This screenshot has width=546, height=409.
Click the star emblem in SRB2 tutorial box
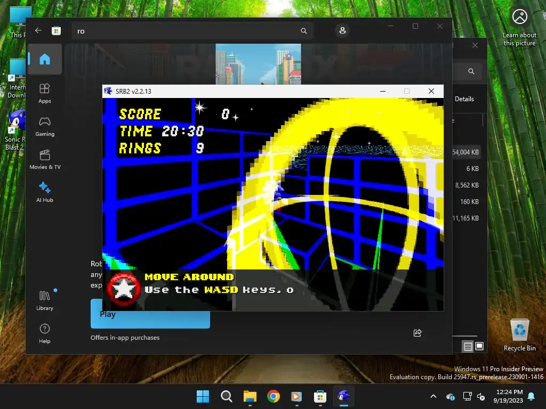pos(123,289)
